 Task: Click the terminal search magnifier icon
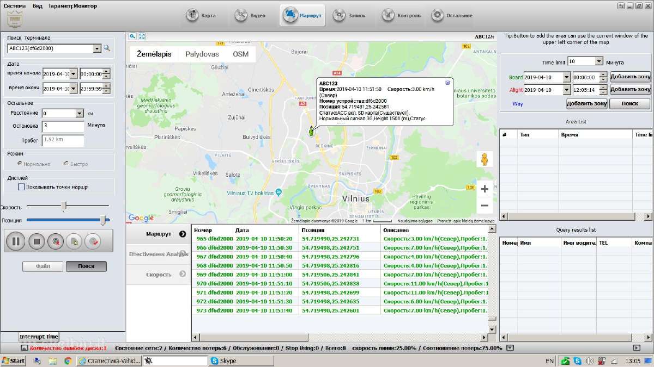tap(107, 48)
